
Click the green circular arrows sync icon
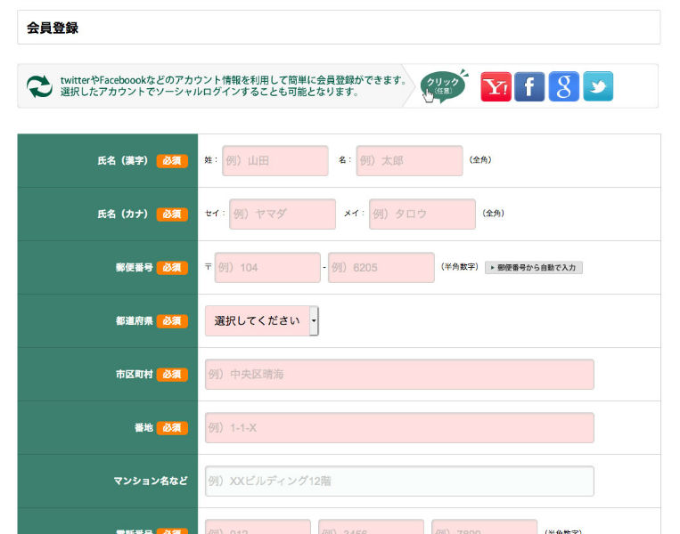click(x=39, y=86)
